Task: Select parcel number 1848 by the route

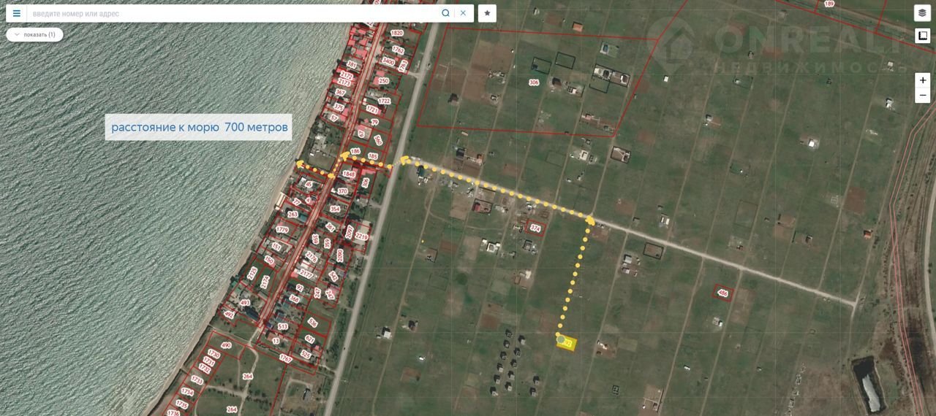Action: click(x=349, y=174)
